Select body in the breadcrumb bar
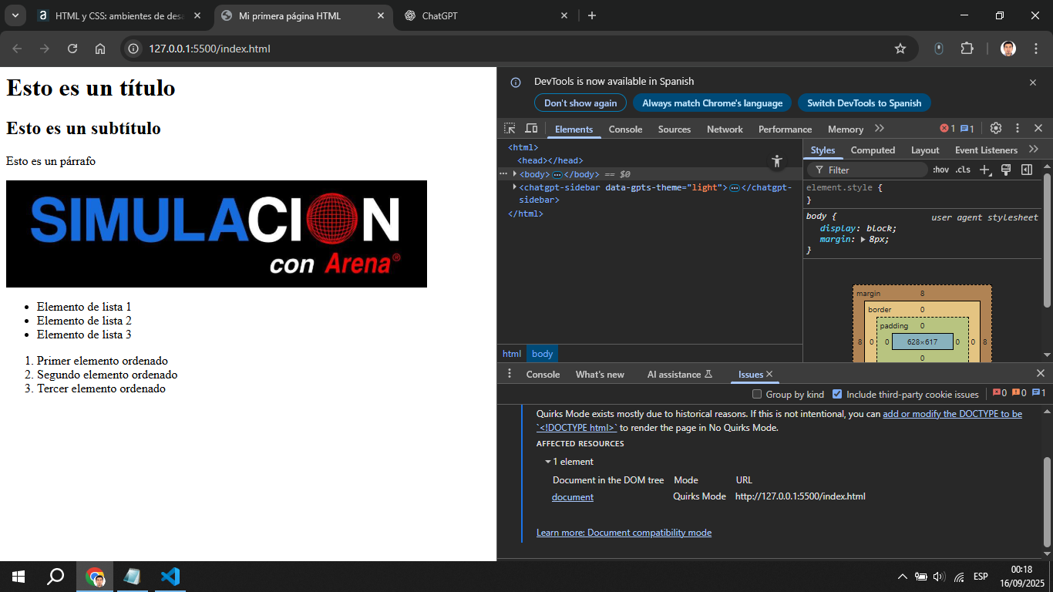Viewport: 1053px width, 592px height. click(x=542, y=354)
